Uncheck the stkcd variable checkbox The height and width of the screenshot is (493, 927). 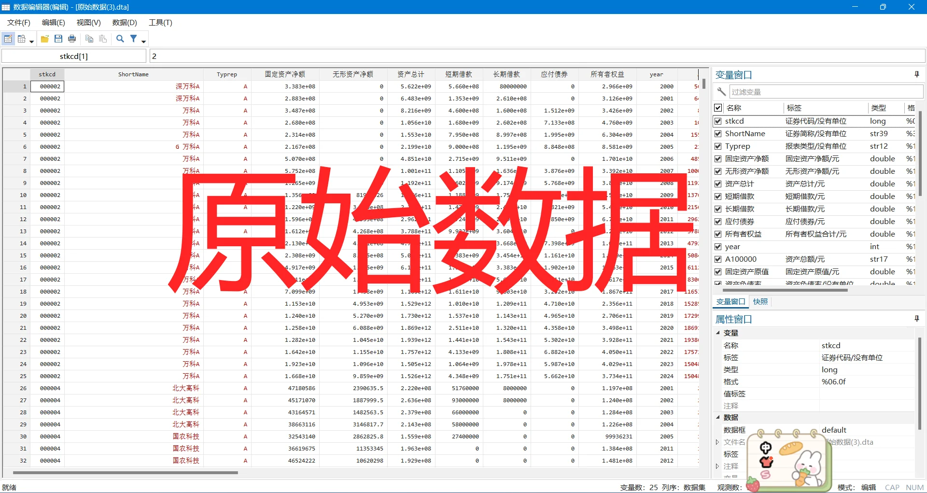tap(718, 121)
